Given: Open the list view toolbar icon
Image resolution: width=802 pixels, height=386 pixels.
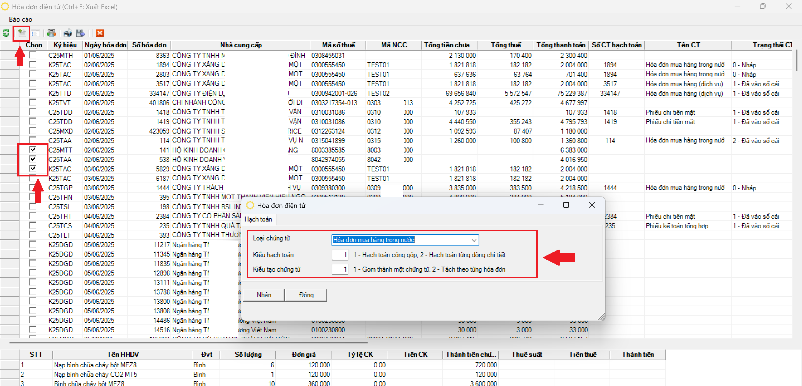Looking at the screenshot, I should pyautogui.click(x=35, y=33).
